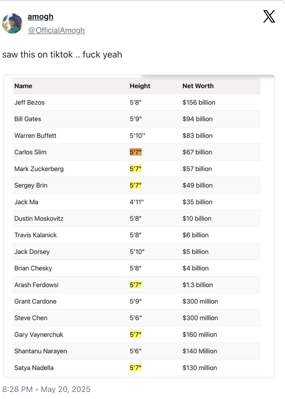The image size is (285, 399).
Task: Select the Name column header
Action: (x=23, y=86)
